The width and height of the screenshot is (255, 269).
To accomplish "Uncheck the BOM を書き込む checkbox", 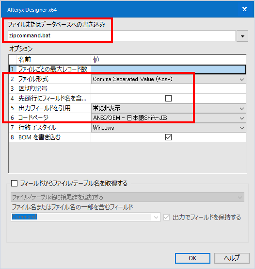I will (168, 137).
